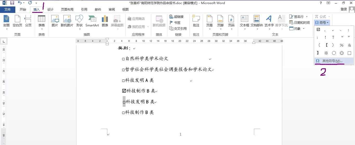Insert the % symbol from the gallery
The image size is (355, 145).
[x=342, y=45]
